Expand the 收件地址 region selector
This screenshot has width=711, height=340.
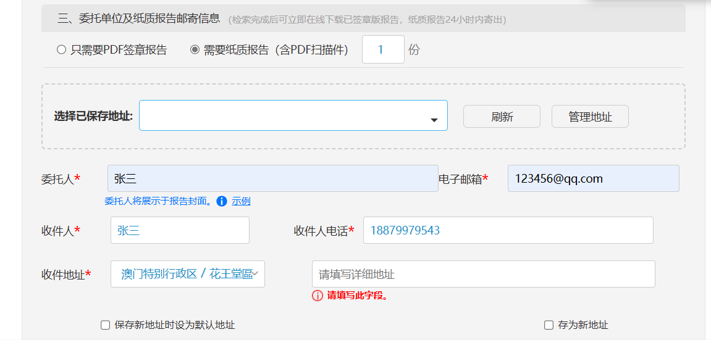[187, 274]
